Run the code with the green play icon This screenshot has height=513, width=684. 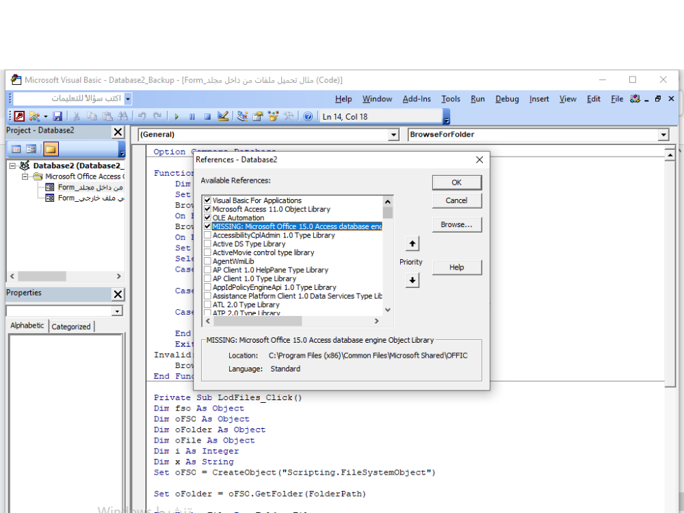coord(176,116)
